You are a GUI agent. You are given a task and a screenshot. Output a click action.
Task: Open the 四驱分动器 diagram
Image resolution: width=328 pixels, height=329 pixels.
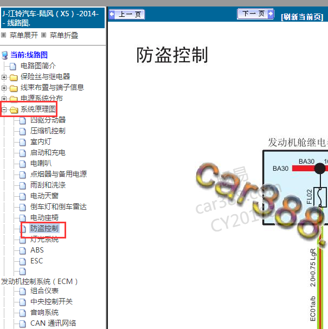click(48, 120)
